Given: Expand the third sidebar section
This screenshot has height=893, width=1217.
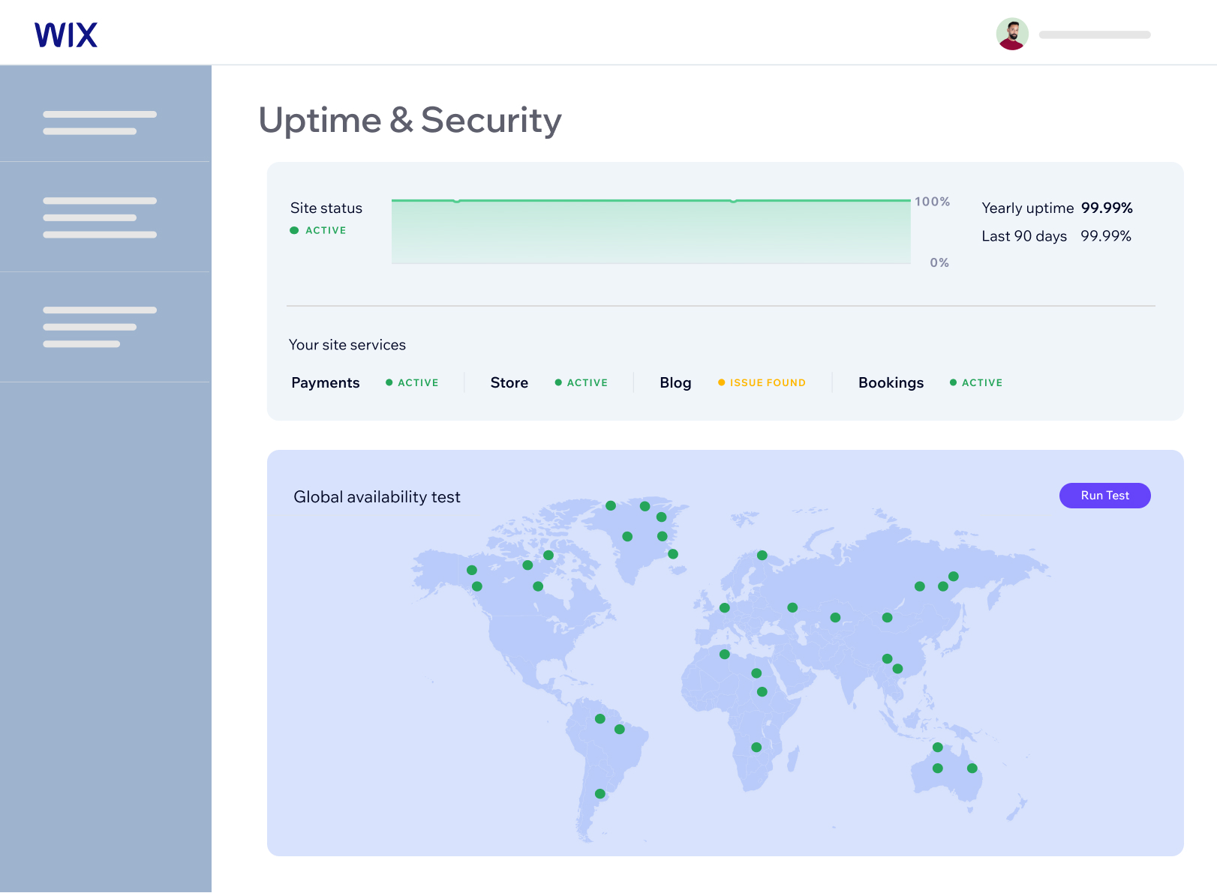Looking at the screenshot, I should pyautogui.click(x=100, y=326).
